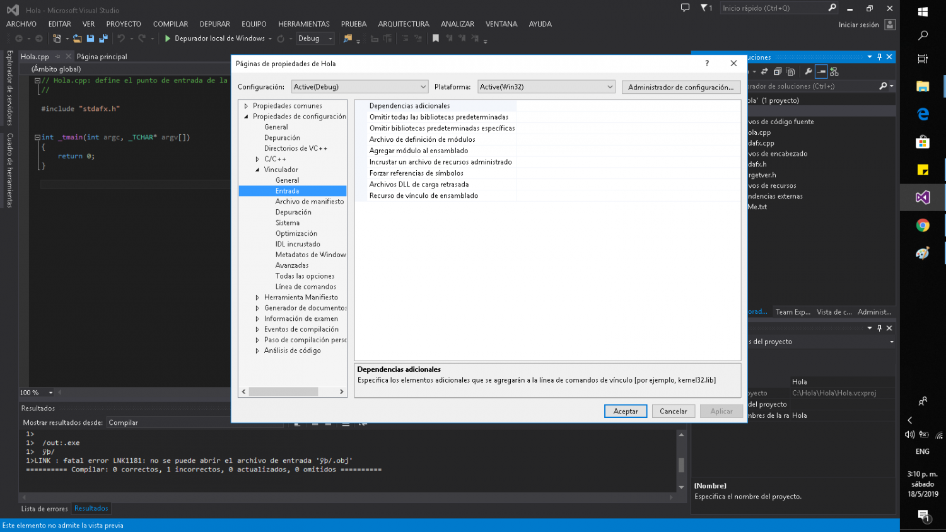Toggle the pin on Hola.cpp tab

coord(57,56)
